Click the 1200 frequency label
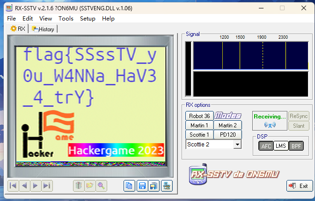This screenshot has height=201, width=315. 224,37
